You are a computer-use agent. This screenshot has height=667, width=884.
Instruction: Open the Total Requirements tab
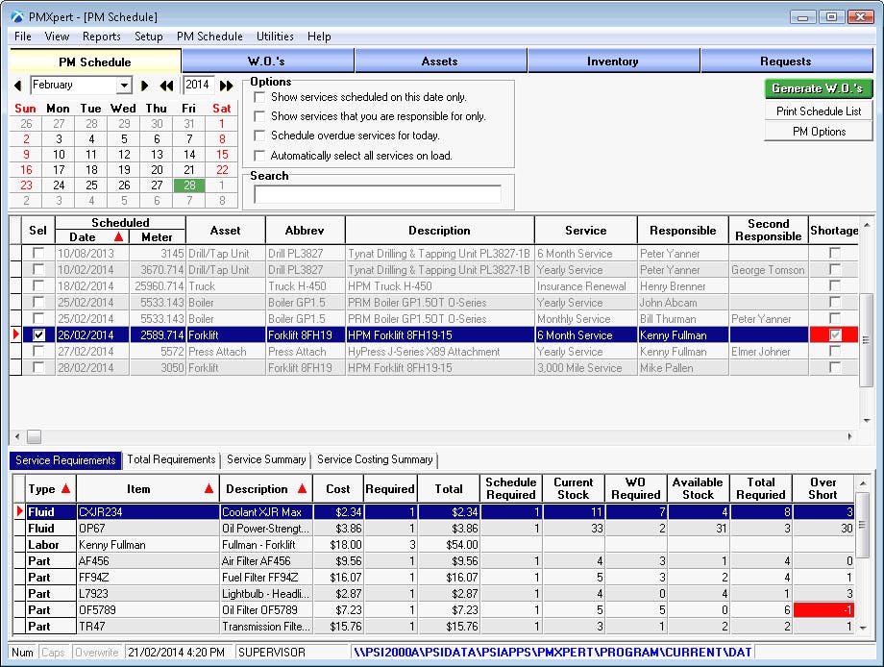pos(171,459)
